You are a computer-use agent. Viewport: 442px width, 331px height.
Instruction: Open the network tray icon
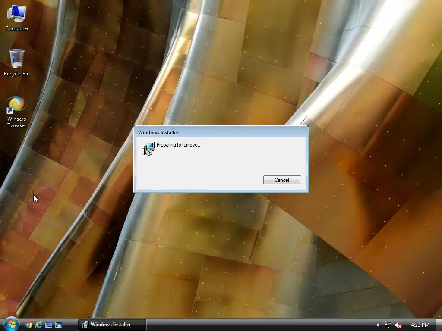[388, 325]
